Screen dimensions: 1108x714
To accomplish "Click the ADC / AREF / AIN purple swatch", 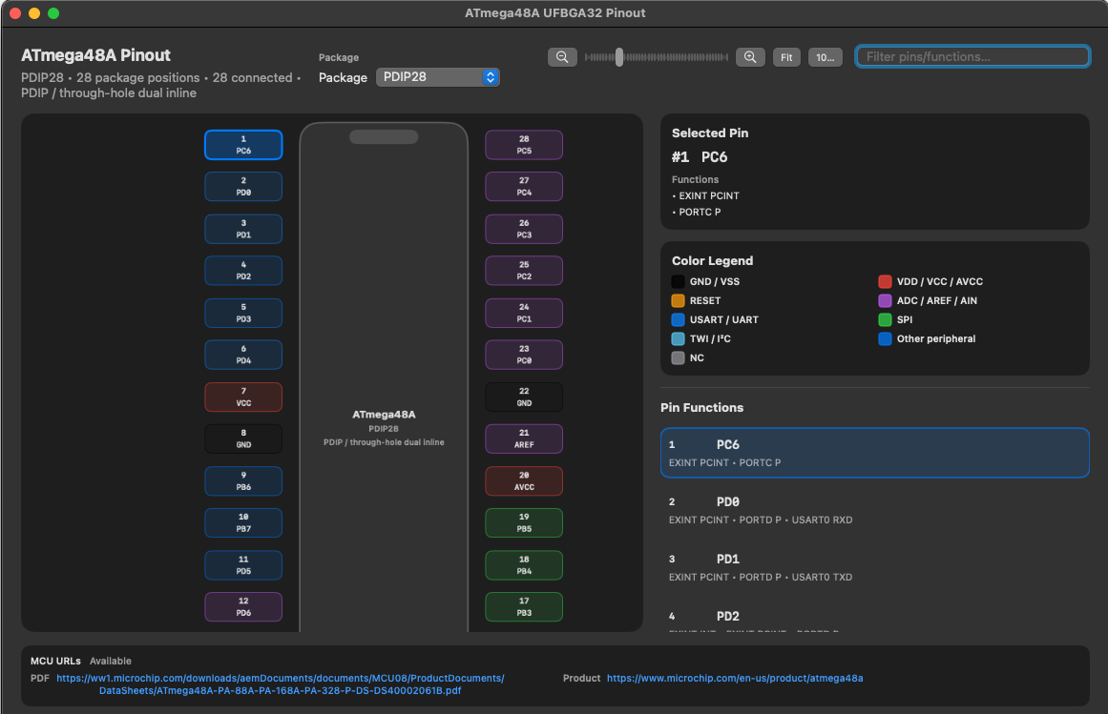I will 885,300.
